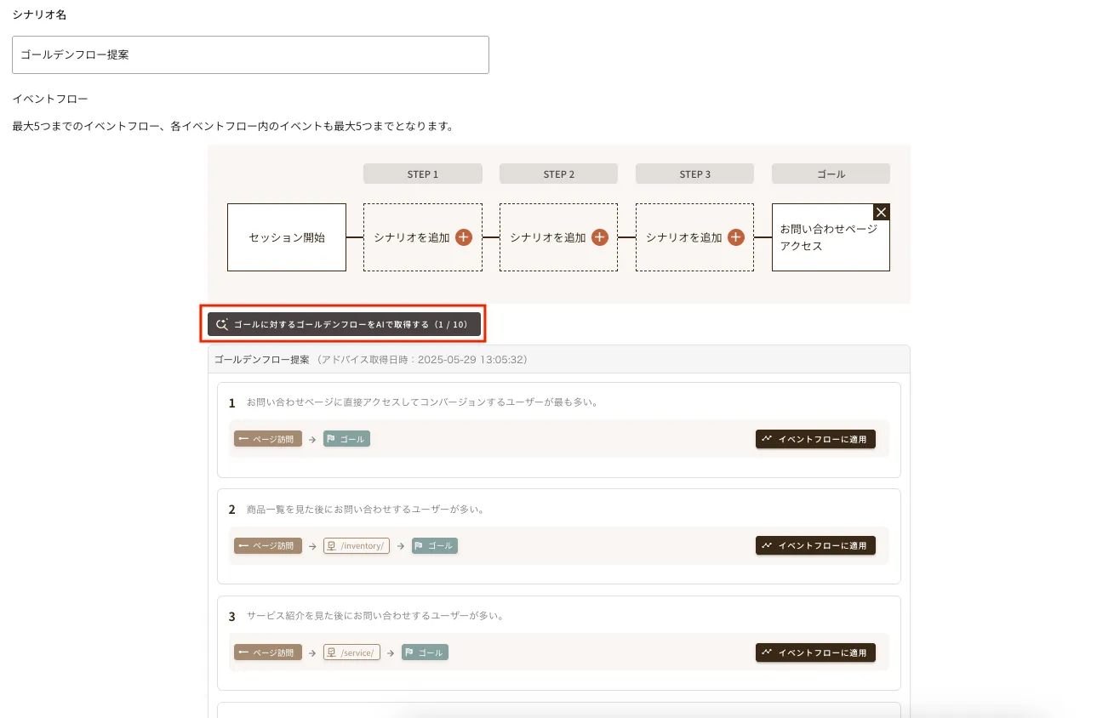Image resolution: width=1114 pixels, height=718 pixels.
Task: Click the plus icon in STEP 2 box
Action: [x=600, y=237]
